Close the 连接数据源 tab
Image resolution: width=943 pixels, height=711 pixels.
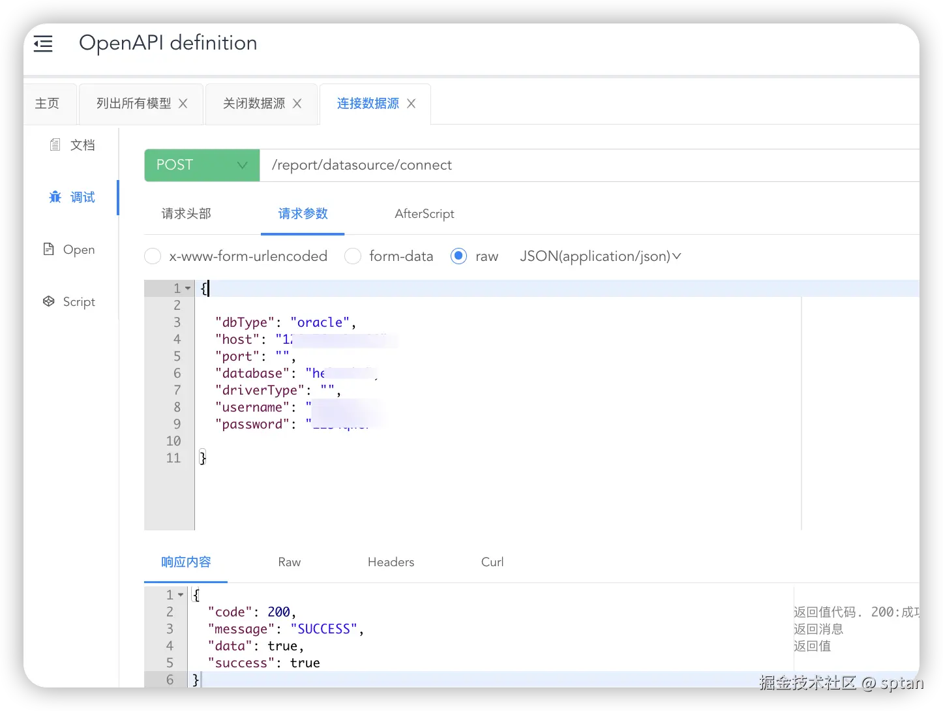pos(411,104)
